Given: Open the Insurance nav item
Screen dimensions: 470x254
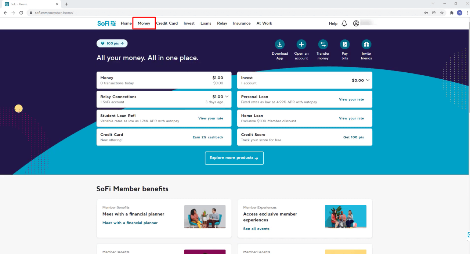Looking at the screenshot, I should [x=242, y=23].
